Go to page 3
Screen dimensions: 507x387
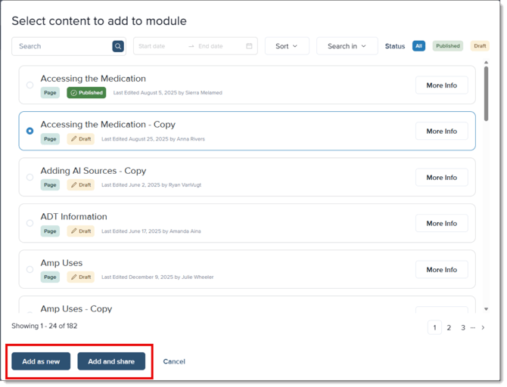coord(463,327)
